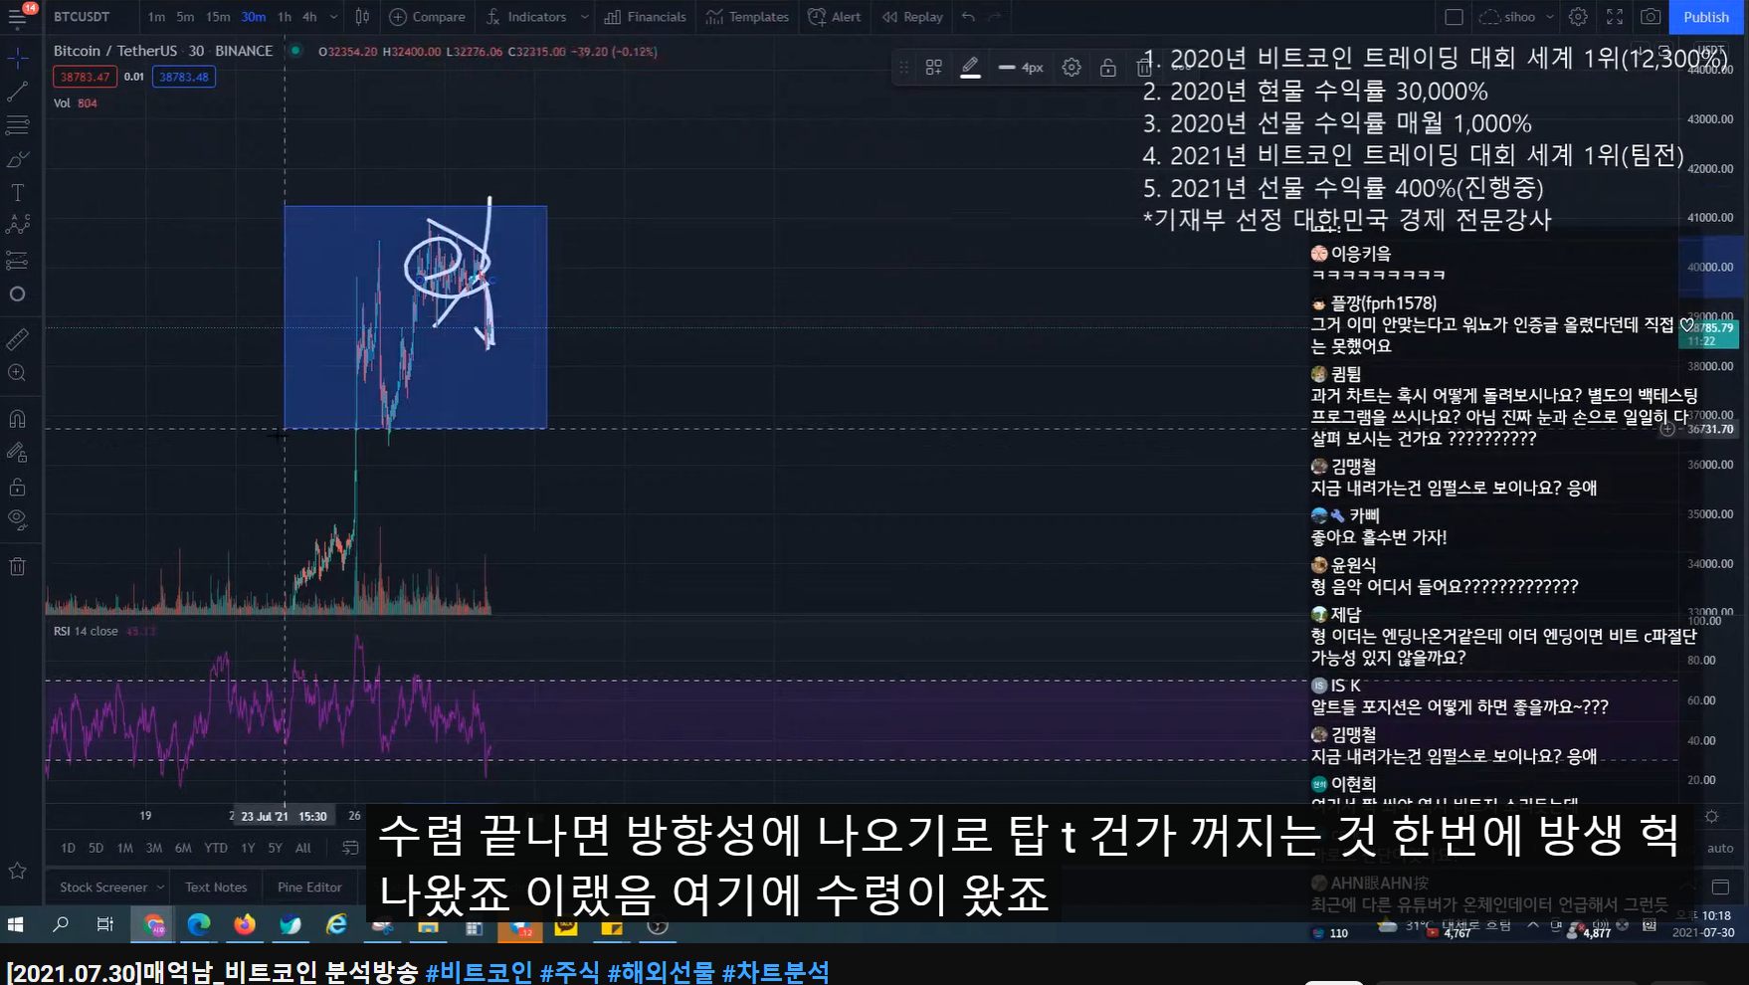Open drawing templates in floating toolbar
This screenshot has width=1749, height=985.
click(x=934, y=68)
